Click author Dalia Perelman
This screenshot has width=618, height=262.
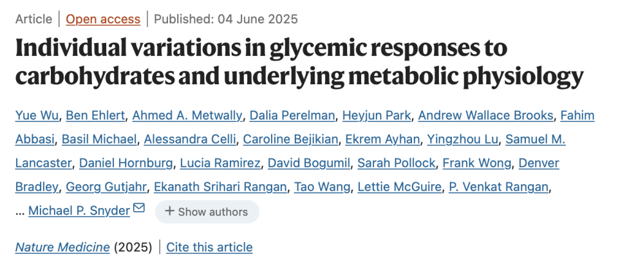(x=292, y=115)
